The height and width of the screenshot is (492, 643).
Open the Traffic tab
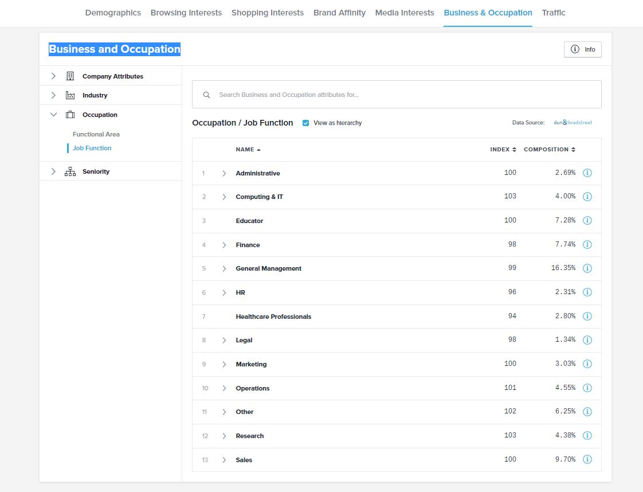click(x=553, y=13)
